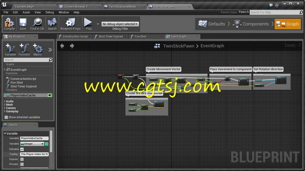The width and height of the screenshot is (305, 171).
Task: Click EventGraph breadcrumb
Action: point(212,46)
